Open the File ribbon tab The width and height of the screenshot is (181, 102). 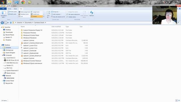point(3,9)
